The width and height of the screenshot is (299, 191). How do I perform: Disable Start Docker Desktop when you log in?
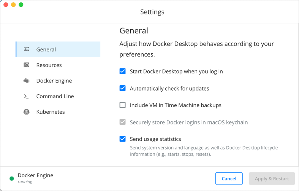[x=123, y=71]
